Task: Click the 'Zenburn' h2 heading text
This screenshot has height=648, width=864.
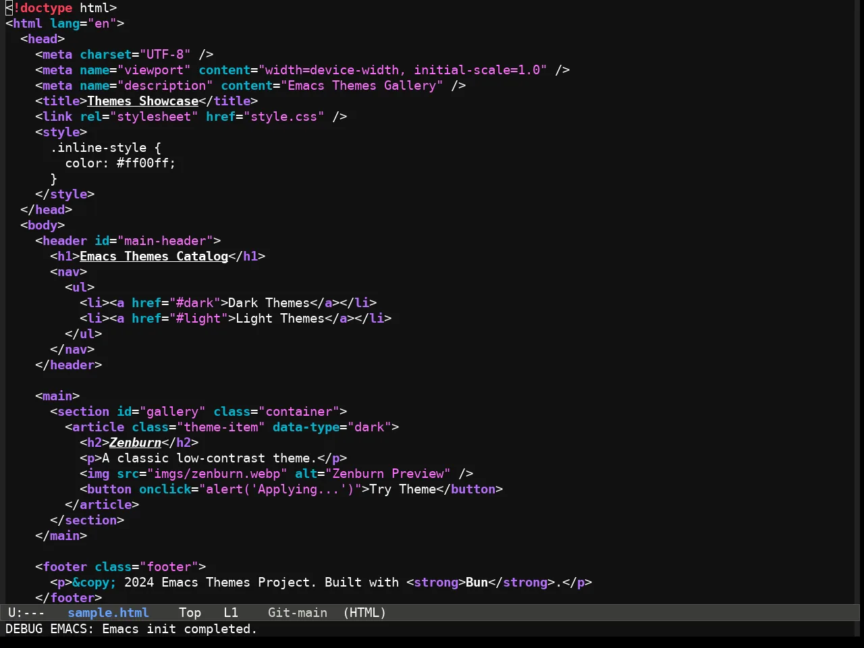Action: [136, 443]
